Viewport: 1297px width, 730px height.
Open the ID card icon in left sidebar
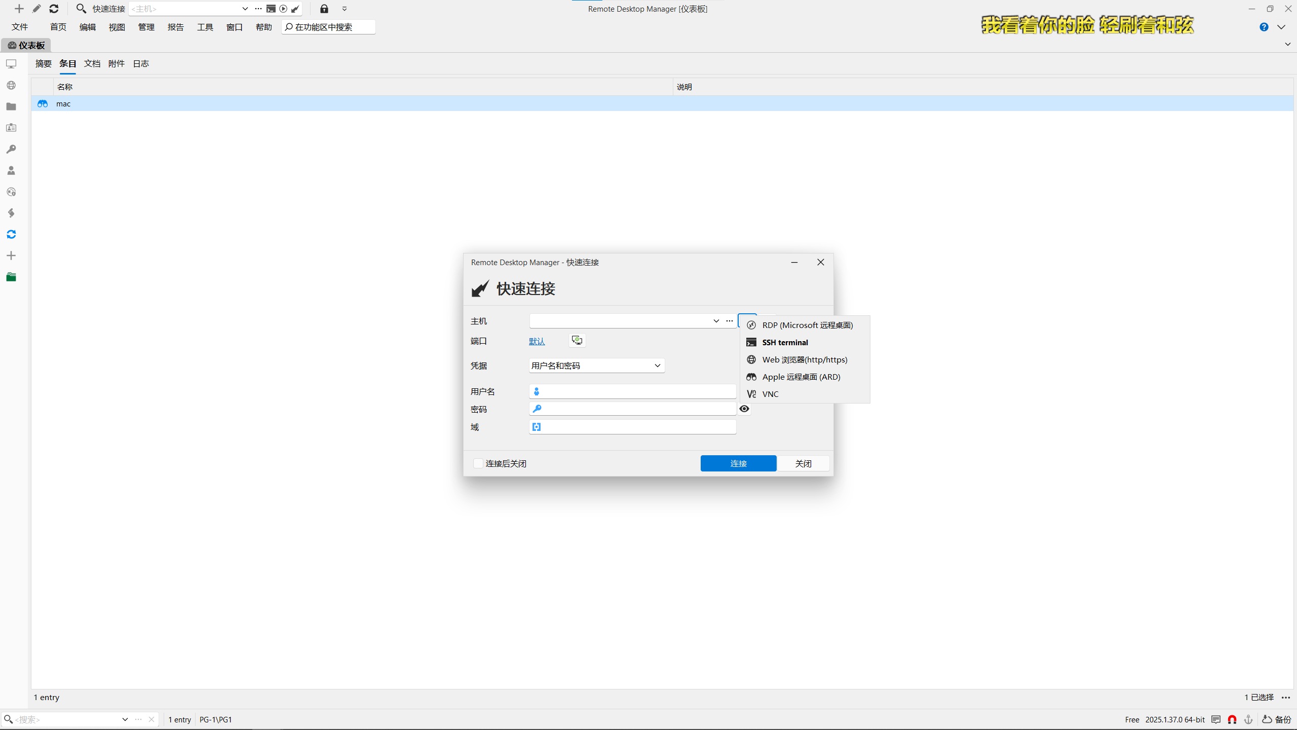tap(11, 128)
